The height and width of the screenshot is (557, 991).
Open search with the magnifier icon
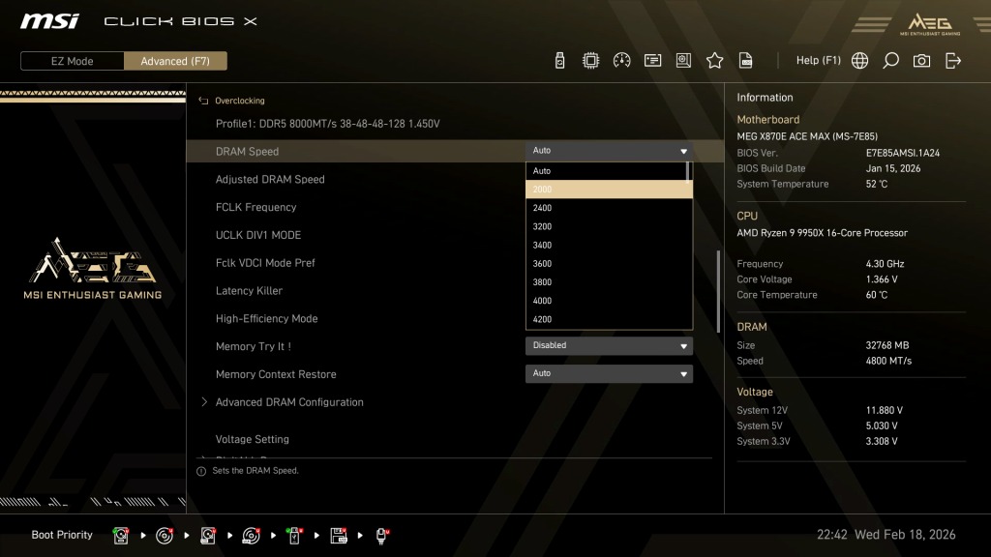click(x=890, y=61)
